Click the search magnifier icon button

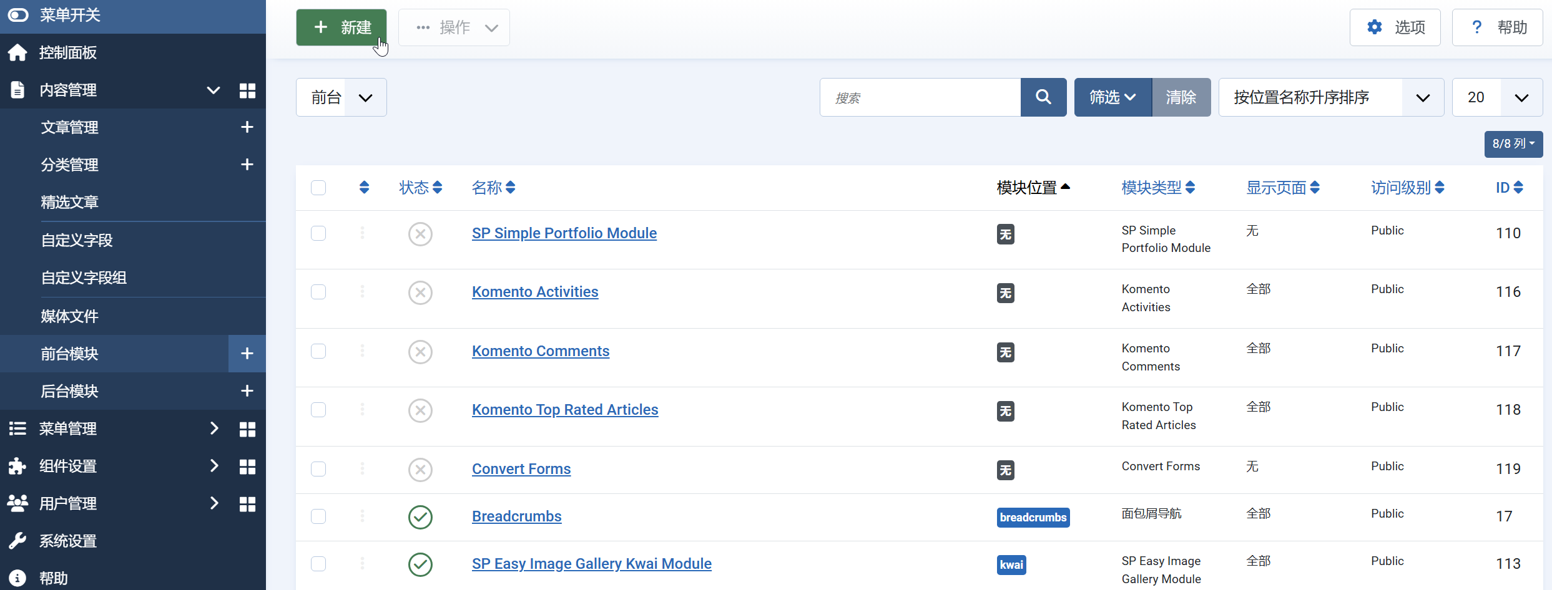click(1043, 97)
